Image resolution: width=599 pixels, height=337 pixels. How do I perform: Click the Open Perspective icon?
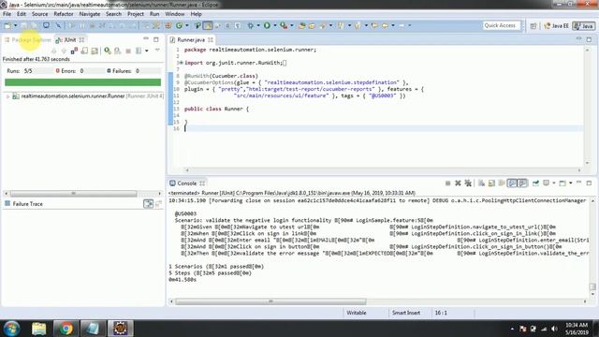[533, 26]
